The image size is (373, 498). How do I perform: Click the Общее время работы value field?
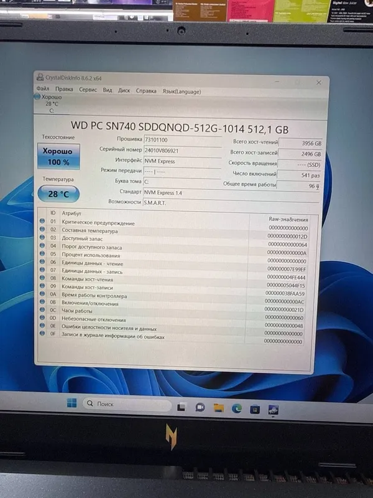click(x=298, y=186)
